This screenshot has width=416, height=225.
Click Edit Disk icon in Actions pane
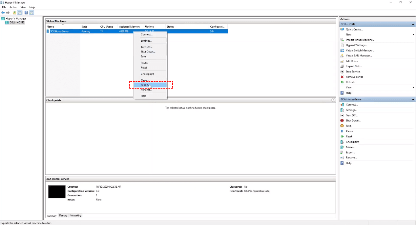coord(342,61)
